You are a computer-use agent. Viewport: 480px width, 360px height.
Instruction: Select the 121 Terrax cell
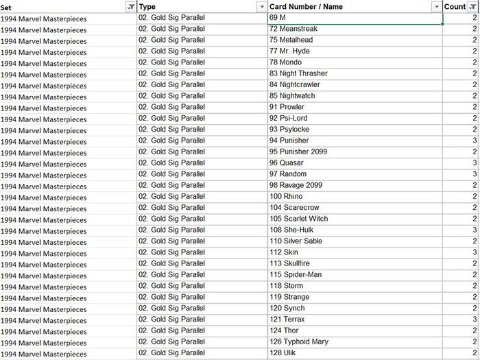click(x=355, y=320)
